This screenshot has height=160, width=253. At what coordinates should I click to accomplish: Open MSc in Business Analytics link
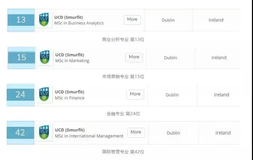(79, 23)
